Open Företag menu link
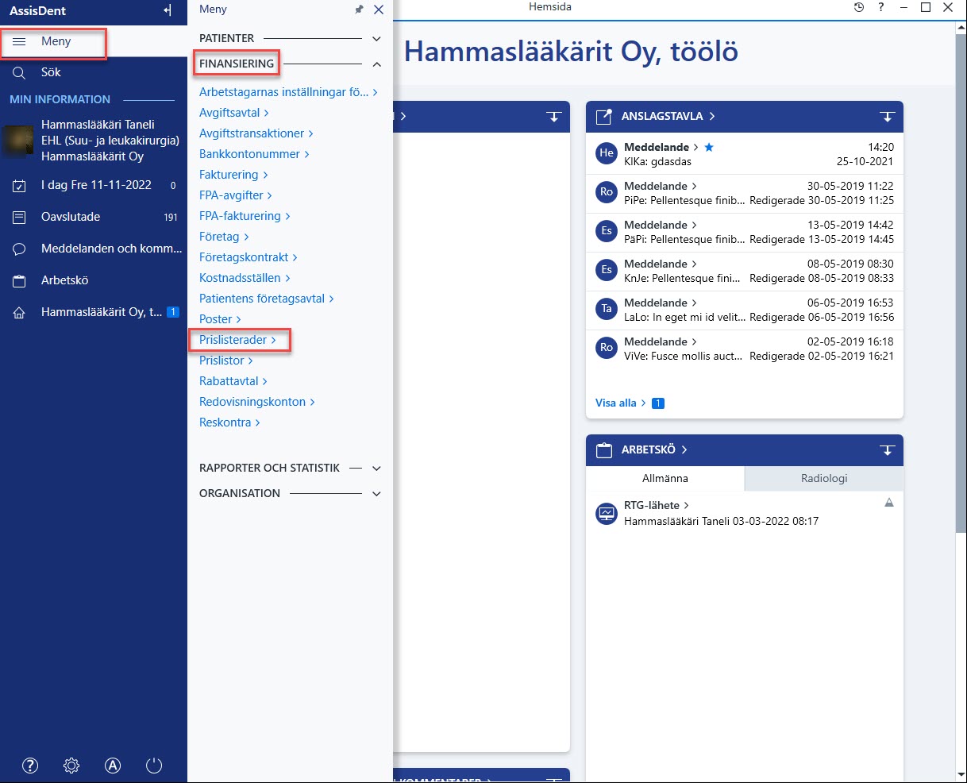967x783 pixels. tap(224, 237)
